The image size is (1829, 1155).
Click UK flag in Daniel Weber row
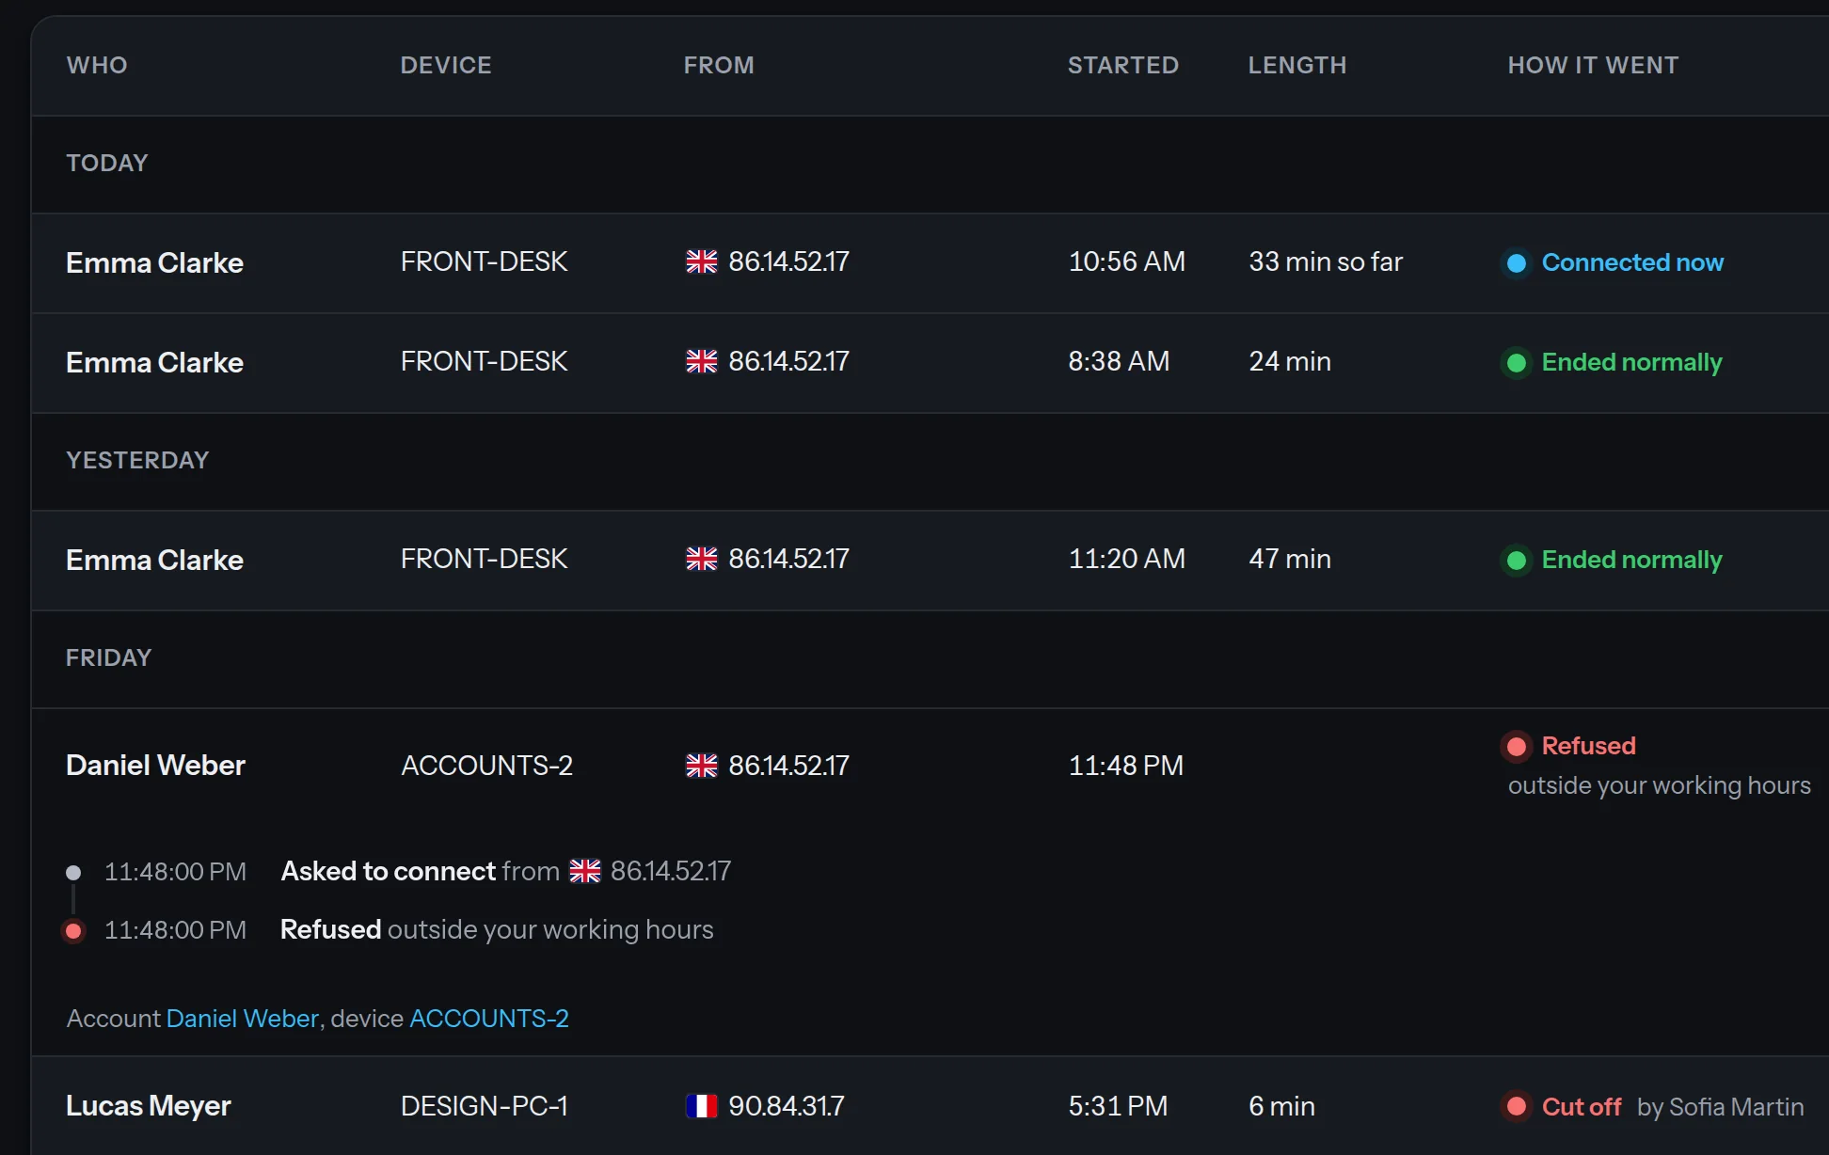point(701,766)
